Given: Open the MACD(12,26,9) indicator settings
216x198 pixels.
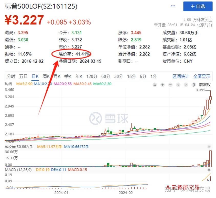Looking at the screenshot, I should click(18, 169).
